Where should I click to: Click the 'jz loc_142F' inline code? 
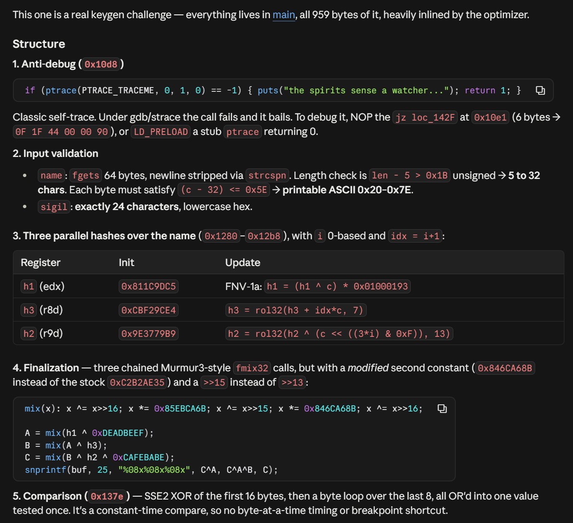coord(425,117)
